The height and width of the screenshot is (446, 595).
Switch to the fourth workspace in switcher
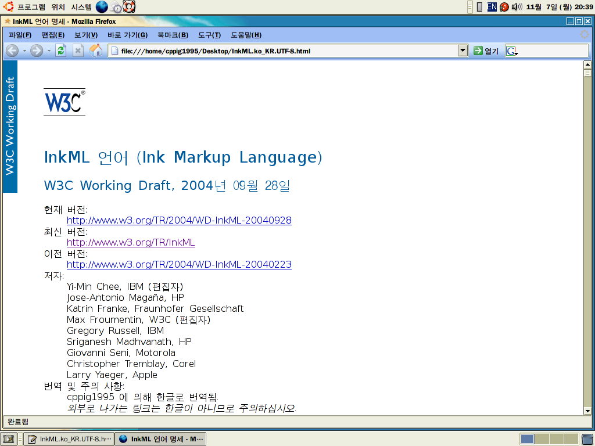[x=571, y=439]
